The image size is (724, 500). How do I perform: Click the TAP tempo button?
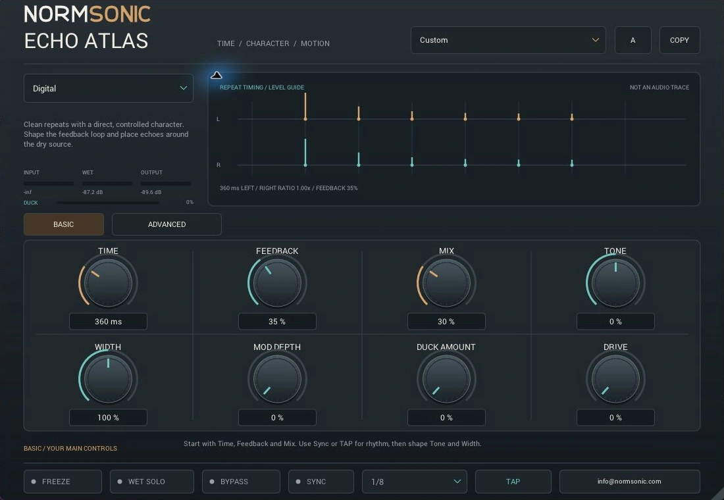(513, 482)
